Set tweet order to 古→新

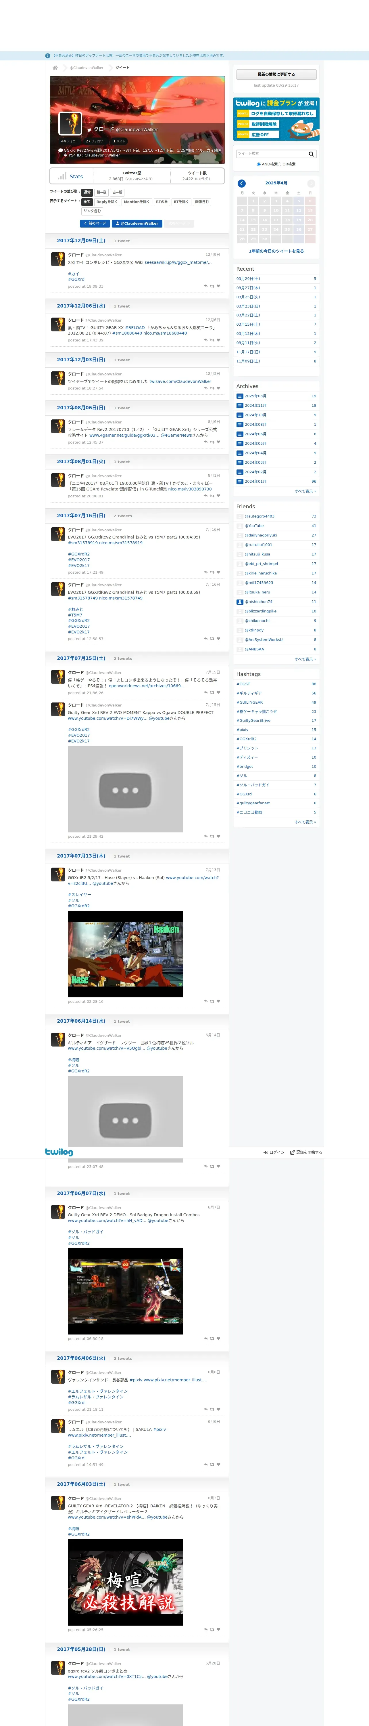(117, 192)
